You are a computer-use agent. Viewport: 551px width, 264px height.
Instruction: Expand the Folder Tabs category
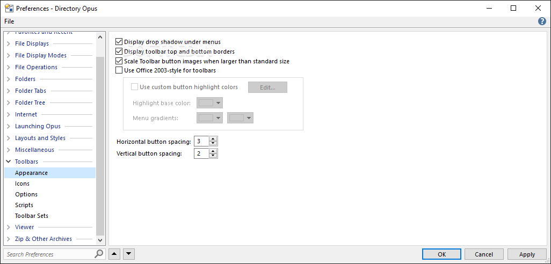point(9,91)
